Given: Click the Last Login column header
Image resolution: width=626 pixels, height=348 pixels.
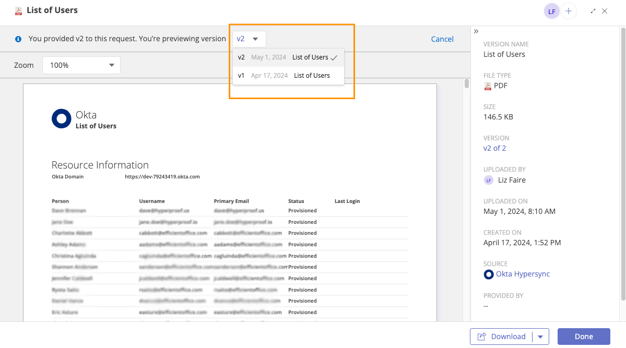Looking at the screenshot, I should pos(347,201).
